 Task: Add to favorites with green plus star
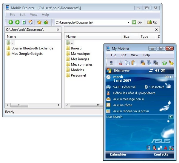coord(46,22)
